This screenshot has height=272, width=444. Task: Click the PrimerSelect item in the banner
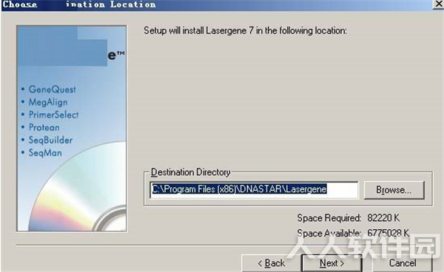[x=53, y=115]
